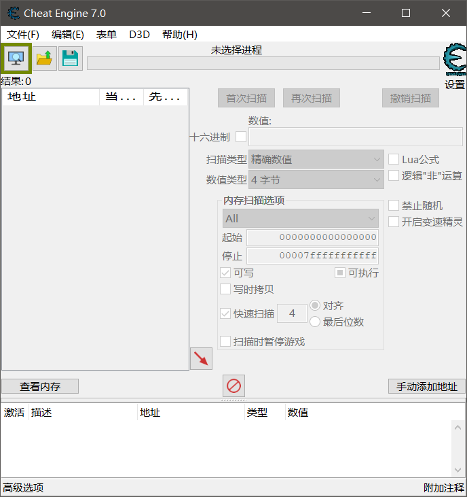
Task: Click the fast scan alignment value field
Action: point(292,313)
